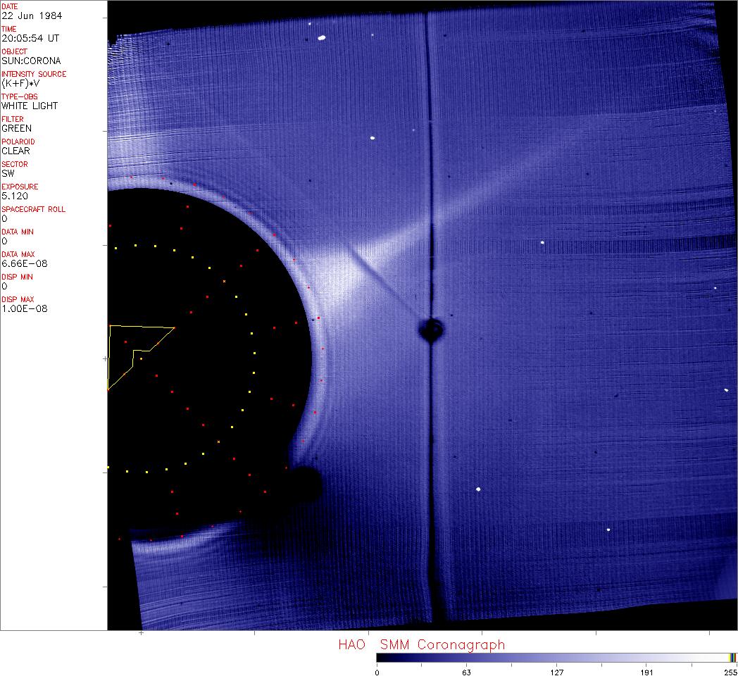Click the SW sector value

[8, 174]
